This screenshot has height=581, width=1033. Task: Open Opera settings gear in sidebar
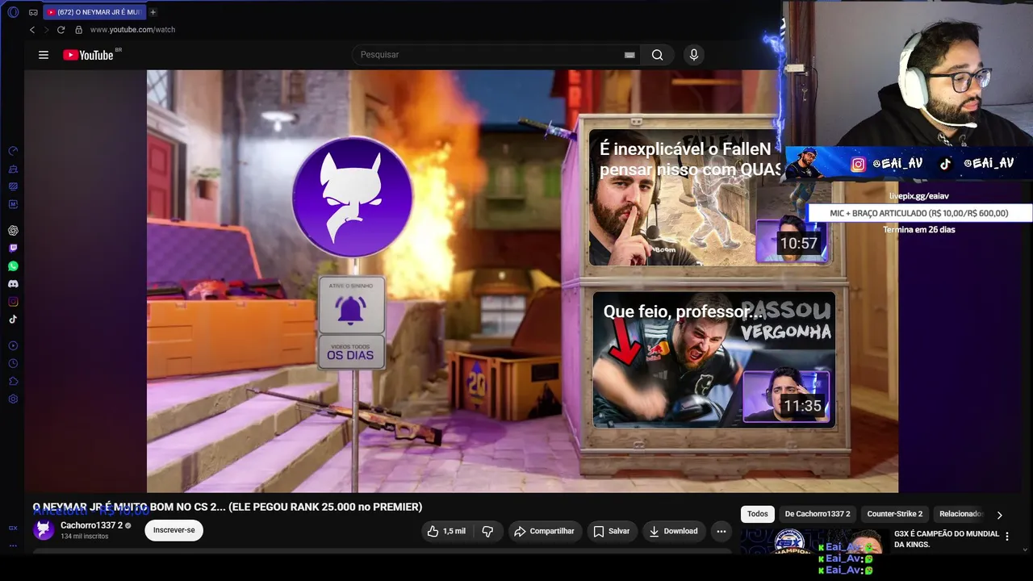pyautogui.click(x=13, y=399)
